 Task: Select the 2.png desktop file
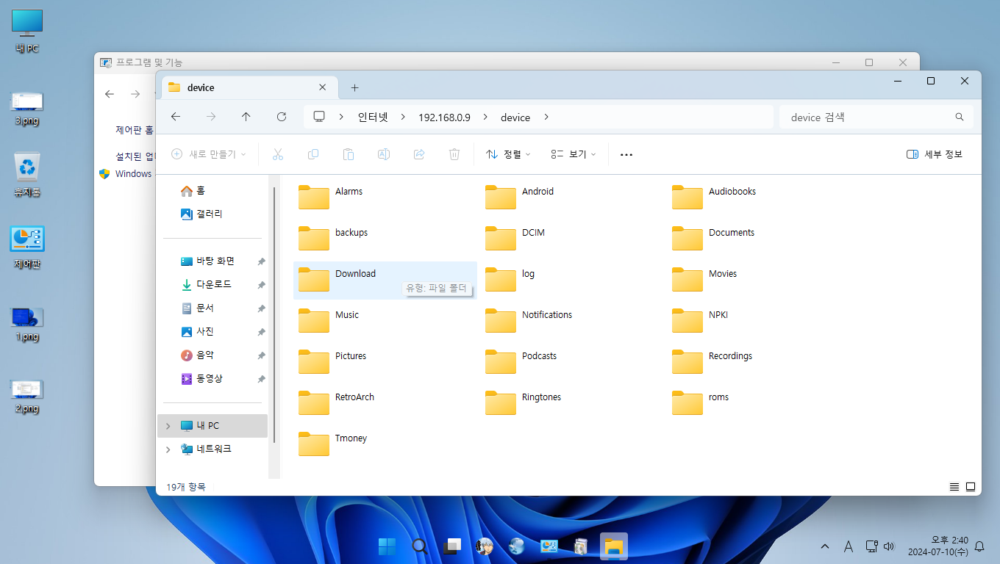(x=27, y=396)
